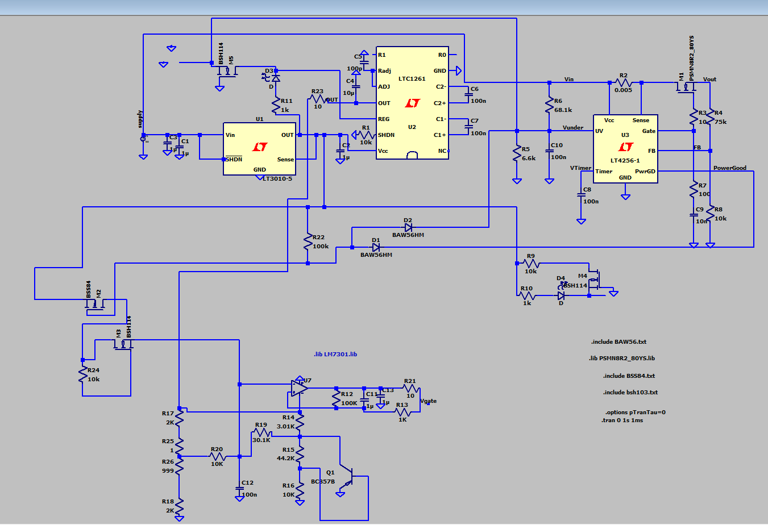Screen dimensions: 768x525
Task: Click the 0.005 value of R2
Action: [x=623, y=90]
